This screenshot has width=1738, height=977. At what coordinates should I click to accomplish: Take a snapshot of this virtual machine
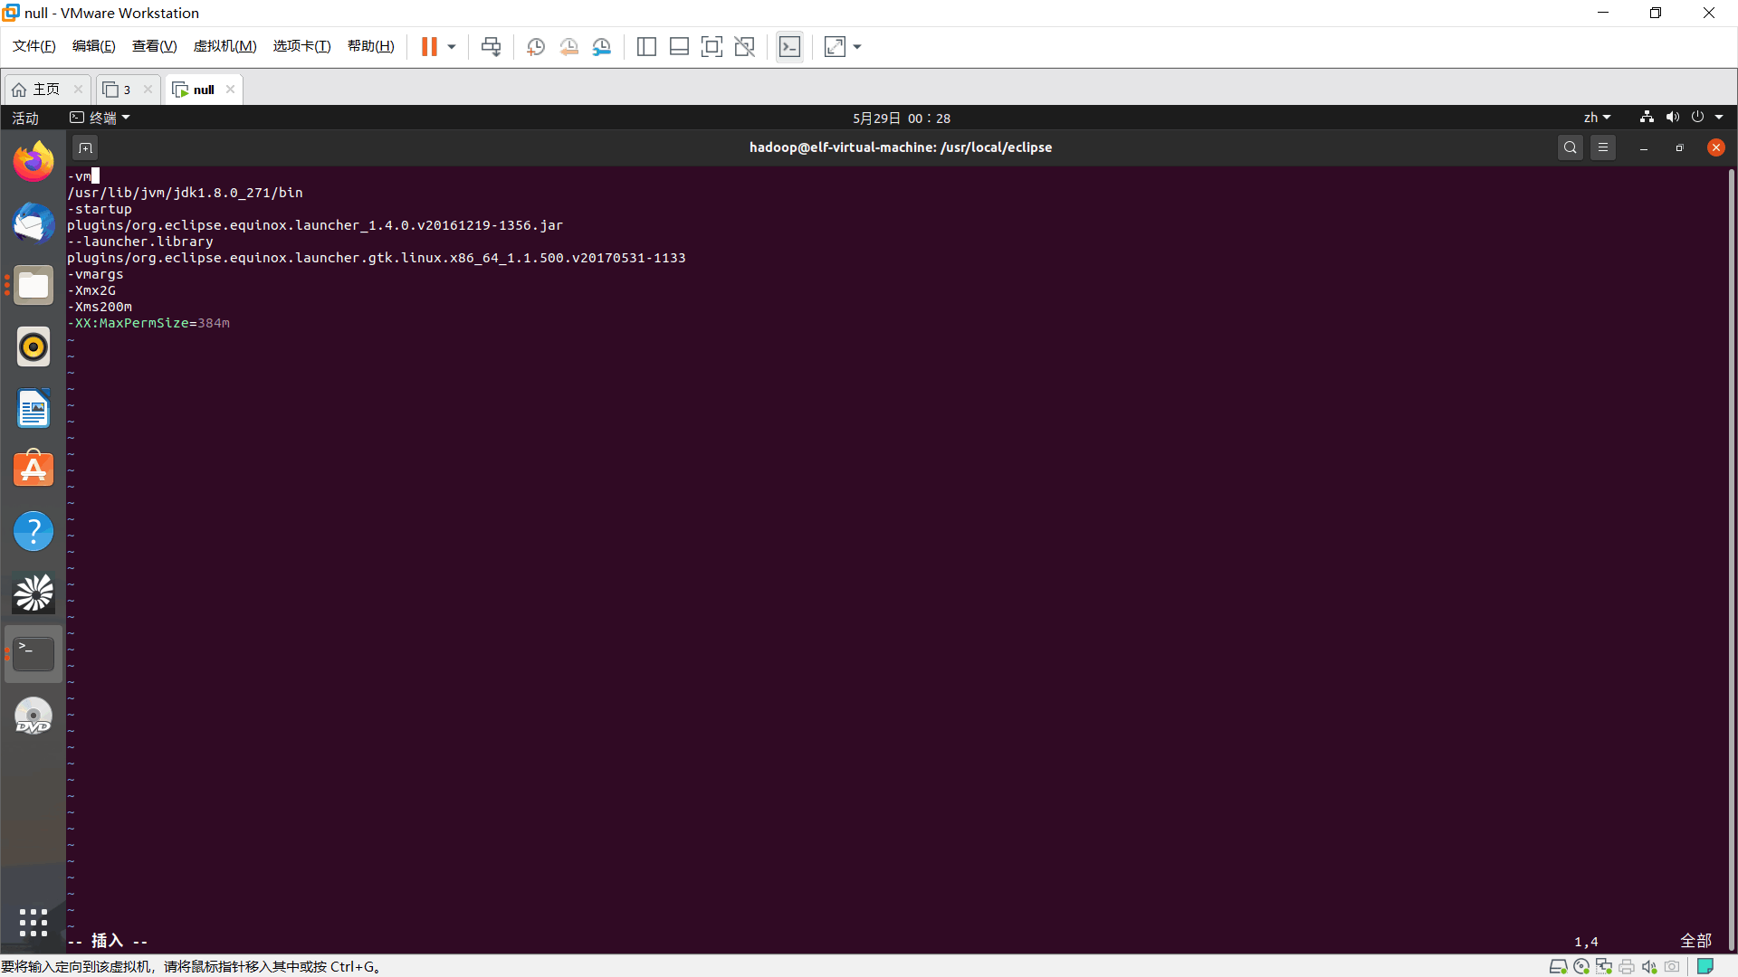(x=535, y=47)
